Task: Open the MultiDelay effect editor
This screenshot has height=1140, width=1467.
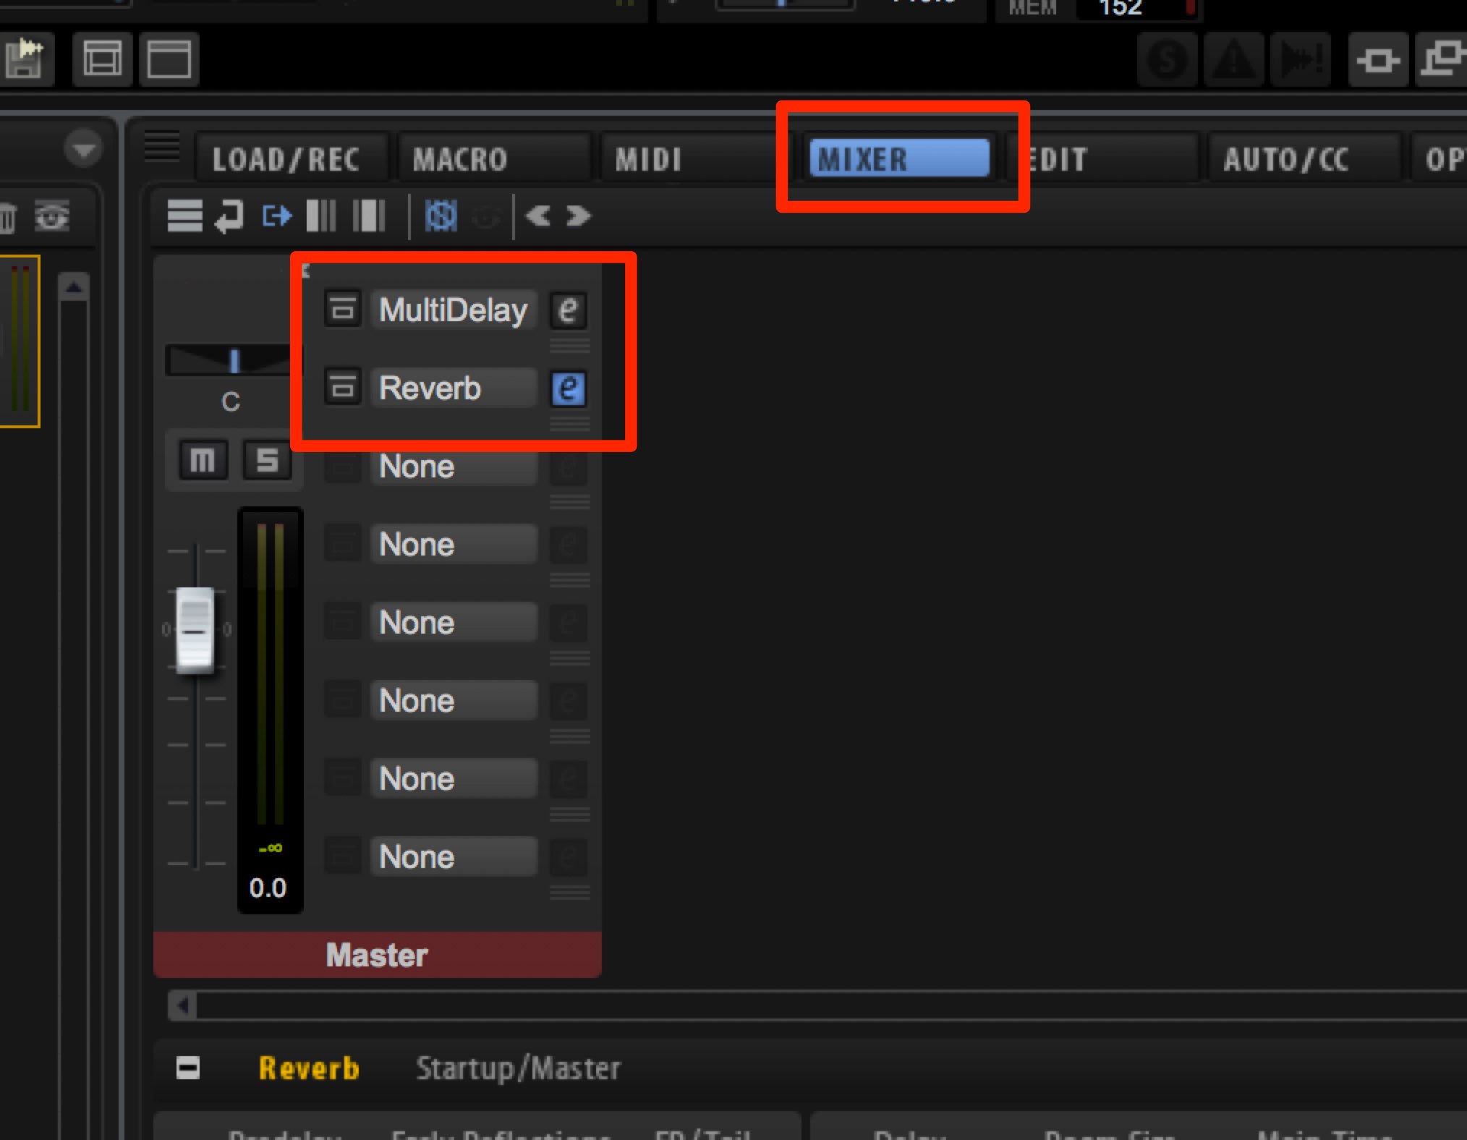Action: (x=568, y=310)
